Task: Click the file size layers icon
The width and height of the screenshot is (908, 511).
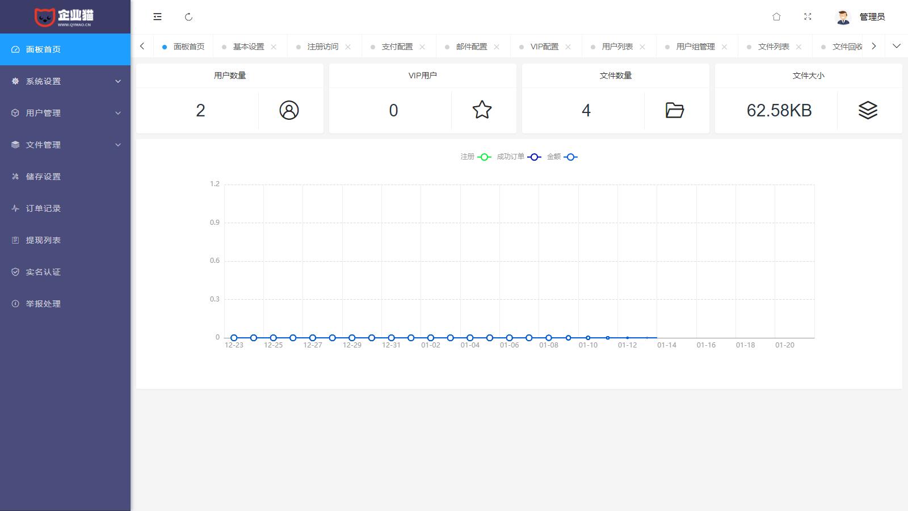Action: [x=867, y=110]
